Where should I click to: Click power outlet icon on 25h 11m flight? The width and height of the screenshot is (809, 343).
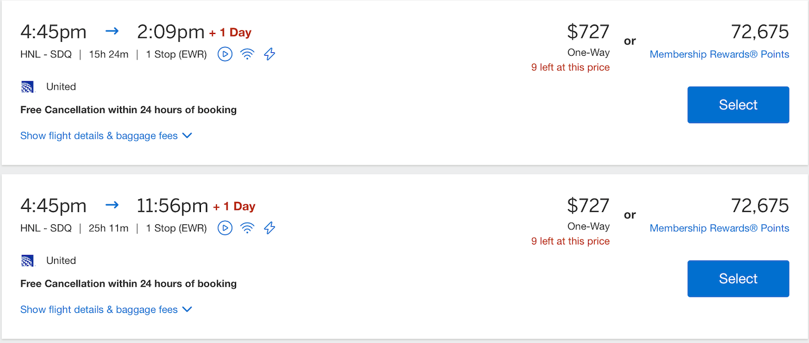pos(269,228)
